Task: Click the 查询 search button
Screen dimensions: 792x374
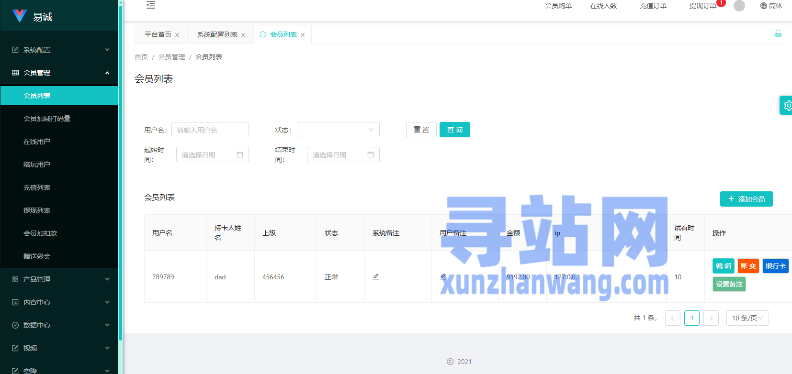Action: [454, 130]
